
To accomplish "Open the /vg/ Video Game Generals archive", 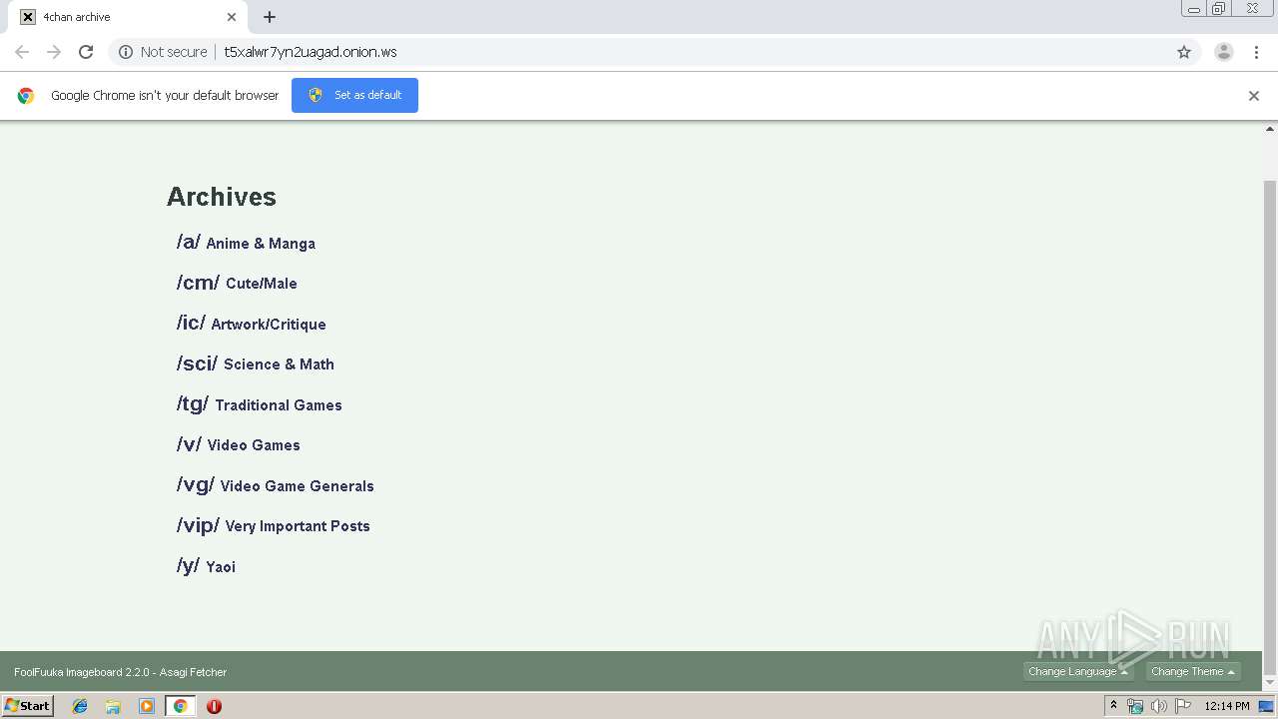I will (276, 485).
